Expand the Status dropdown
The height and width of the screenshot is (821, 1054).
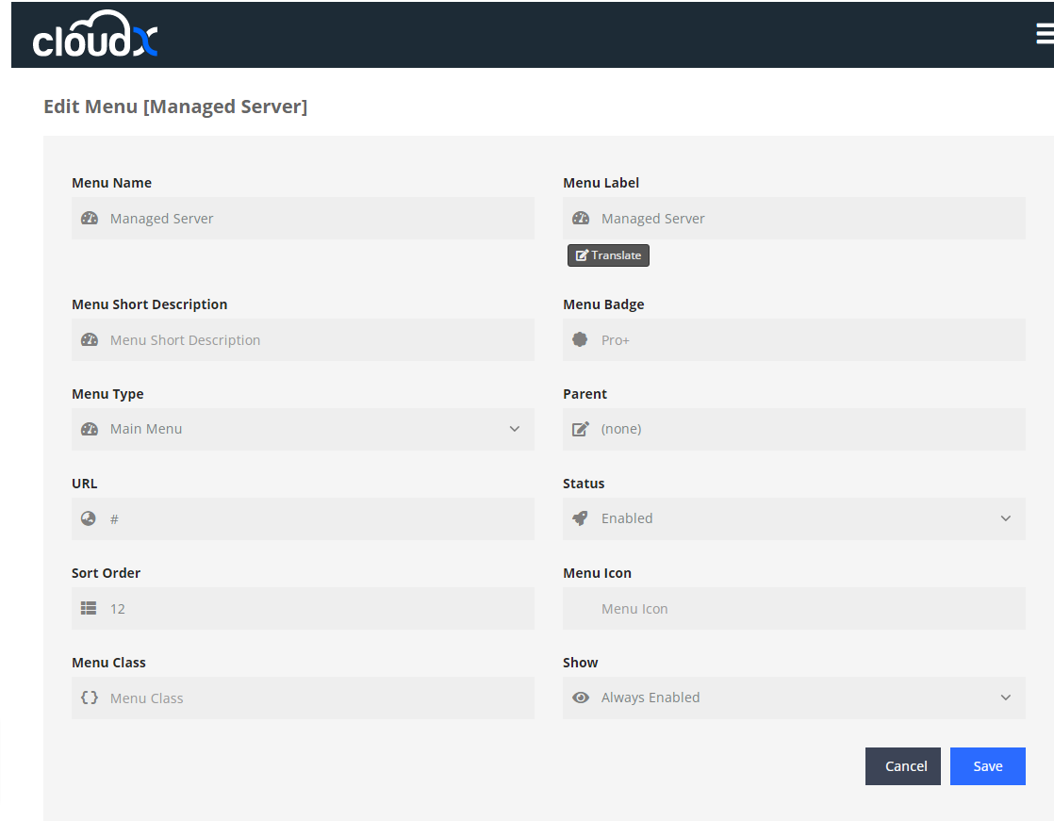coord(801,518)
